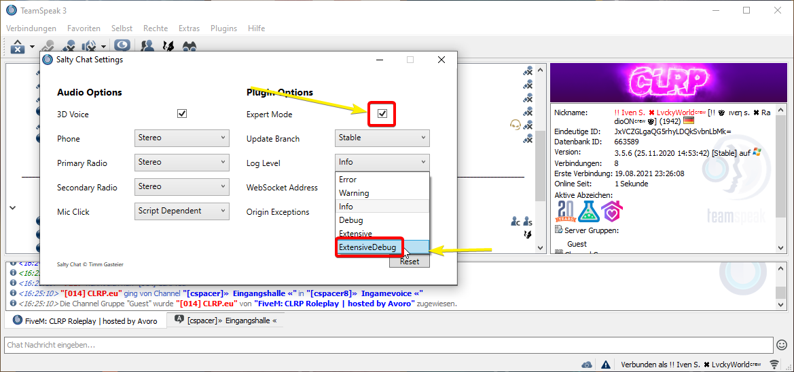Open the Plugins menu
The width and height of the screenshot is (794, 372).
pyautogui.click(x=223, y=28)
